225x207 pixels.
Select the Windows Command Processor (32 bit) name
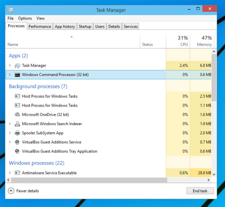[x=55, y=74]
